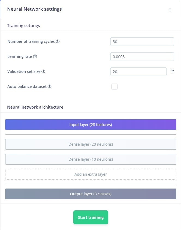Click the percent sign beside validation size
This screenshot has height=230, width=181.
173,71
